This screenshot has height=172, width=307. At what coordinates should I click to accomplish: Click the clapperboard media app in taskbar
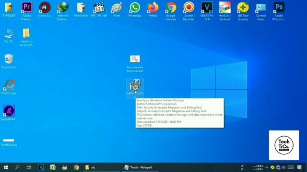click(x=65, y=167)
